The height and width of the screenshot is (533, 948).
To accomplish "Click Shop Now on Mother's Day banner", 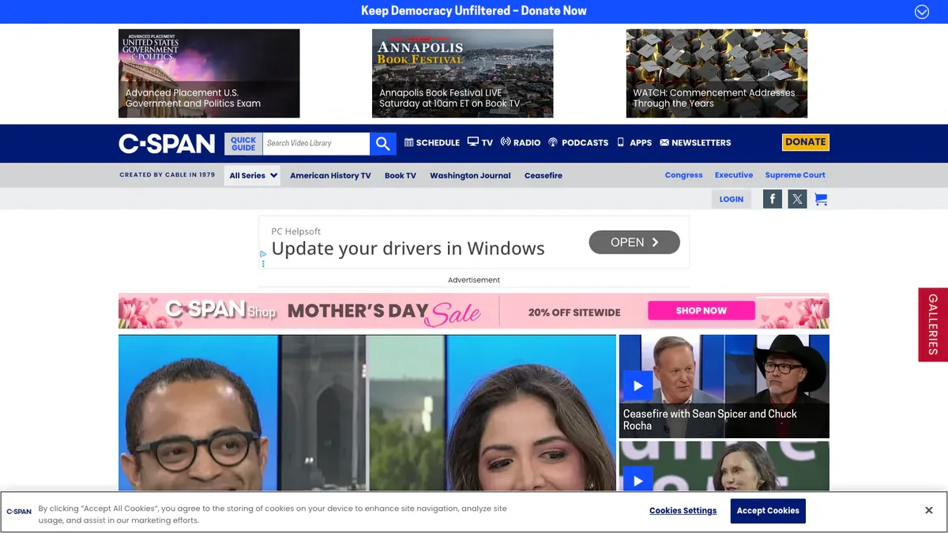I will click(702, 310).
